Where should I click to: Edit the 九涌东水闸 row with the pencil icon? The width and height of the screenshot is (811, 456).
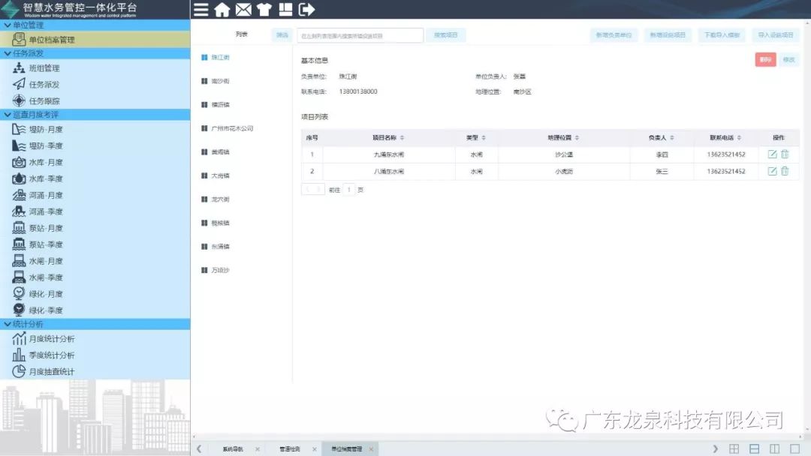pyautogui.click(x=772, y=154)
